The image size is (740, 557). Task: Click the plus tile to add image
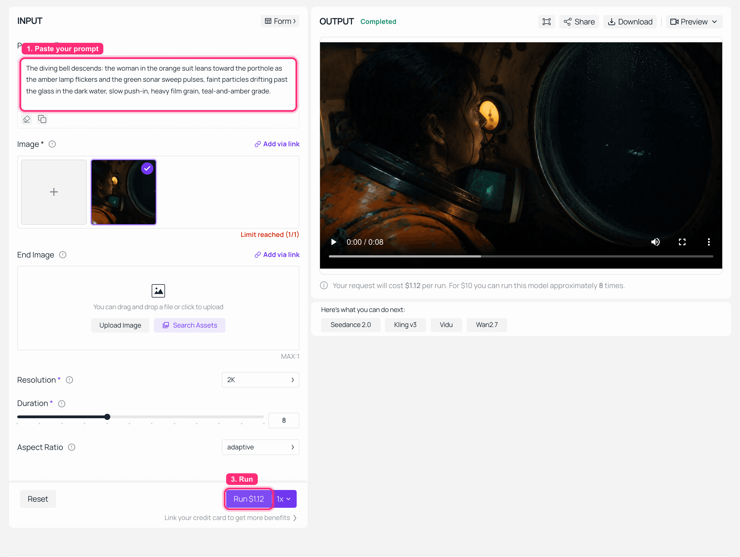pyautogui.click(x=54, y=192)
